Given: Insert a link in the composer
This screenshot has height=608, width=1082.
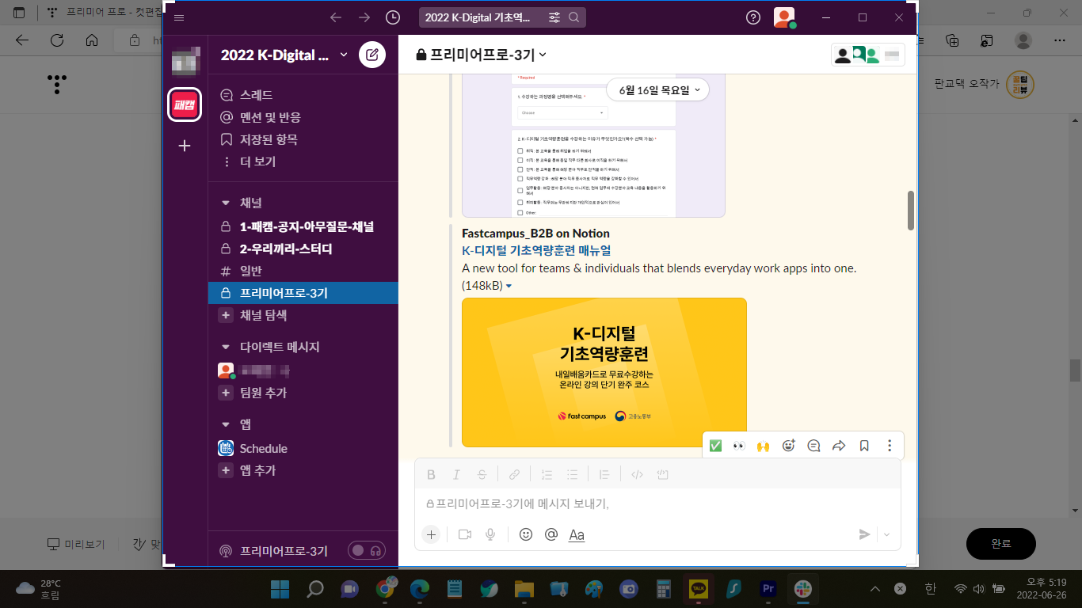Looking at the screenshot, I should [x=514, y=475].
